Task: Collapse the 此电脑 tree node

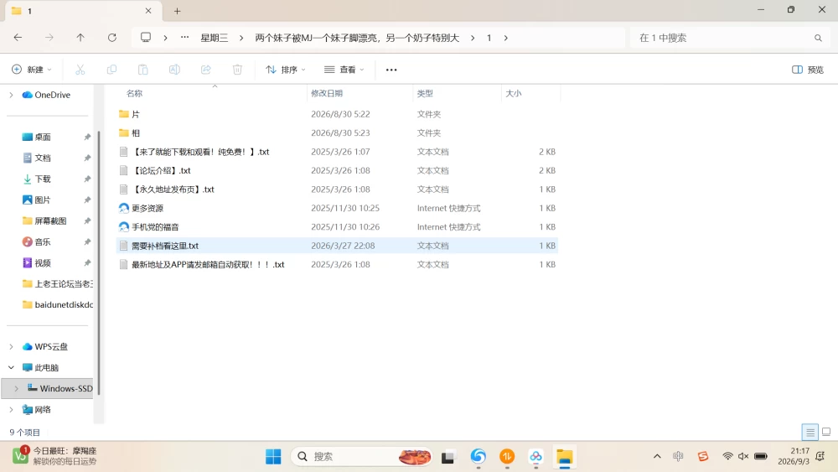Action: point(11,368)
